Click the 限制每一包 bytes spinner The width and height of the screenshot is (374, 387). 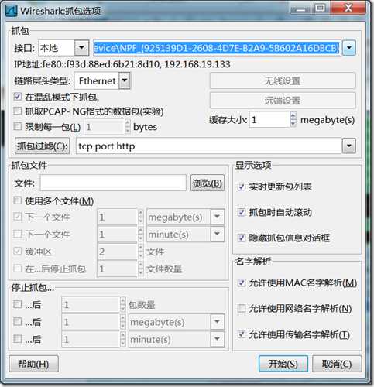(128, 127)
